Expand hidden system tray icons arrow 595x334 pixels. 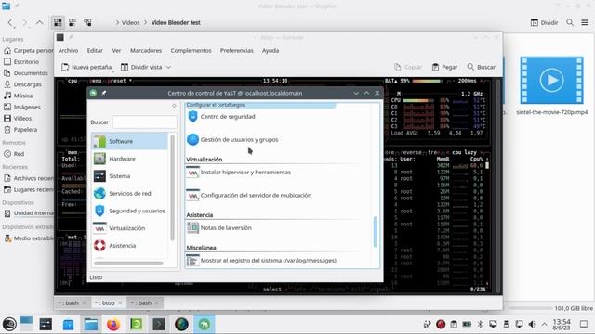[545, 324]
